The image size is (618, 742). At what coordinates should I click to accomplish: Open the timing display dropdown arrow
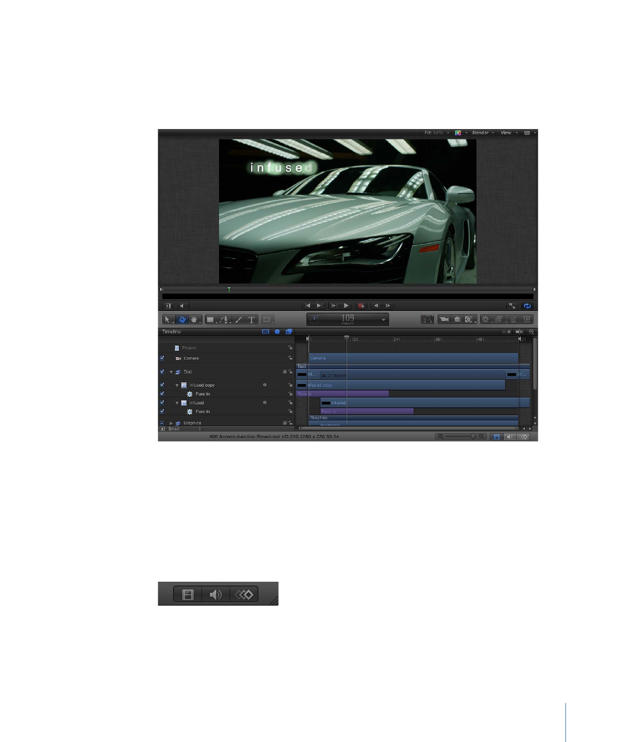(x=383, y=319)
